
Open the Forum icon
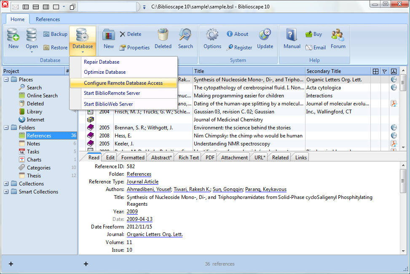tap(338, 38)
